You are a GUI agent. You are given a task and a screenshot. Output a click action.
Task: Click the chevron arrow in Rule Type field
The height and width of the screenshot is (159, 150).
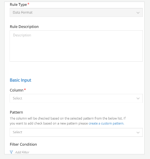138,13
